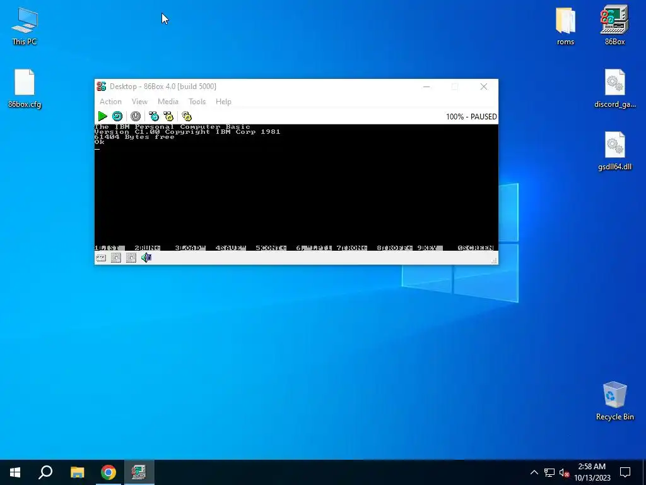Select the discord_ga... file on the desktop

tap(614, 88)
